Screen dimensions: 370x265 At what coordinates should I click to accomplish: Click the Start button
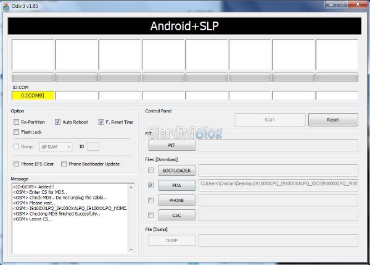tap(270, 120)
